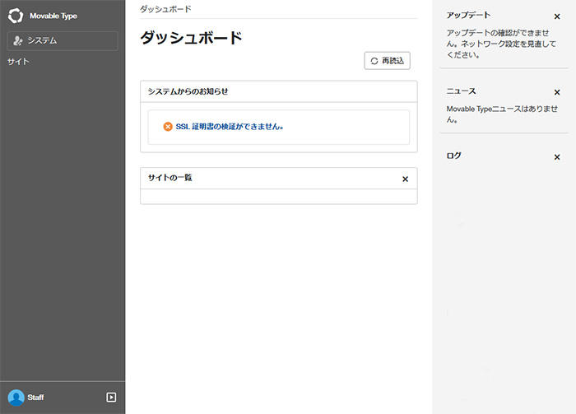Close the ログ widget
Image resolution: width=576 pixels, height=414 pixels.
(557, 157)
